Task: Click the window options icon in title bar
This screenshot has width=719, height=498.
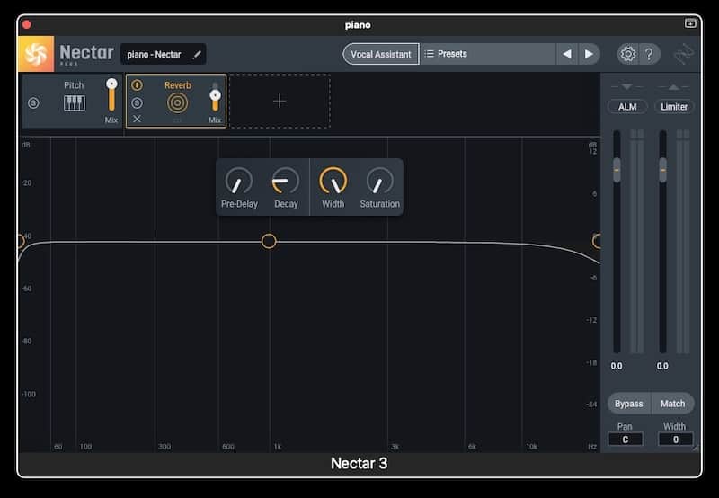Action: click(x=690, y=23)
